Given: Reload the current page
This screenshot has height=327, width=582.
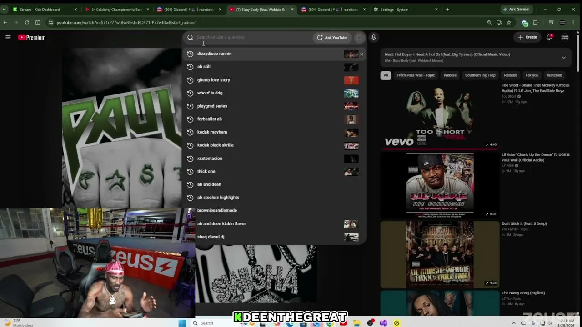Looking at the screenshot, I should click(27, 22).
